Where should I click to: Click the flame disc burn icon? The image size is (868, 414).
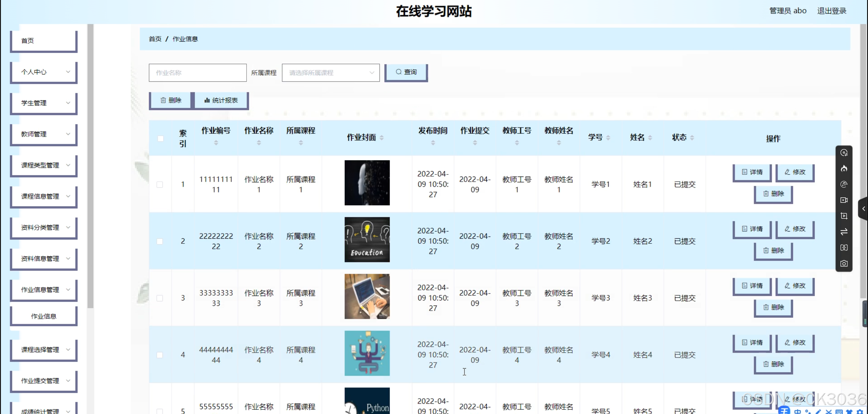point(844,168)
